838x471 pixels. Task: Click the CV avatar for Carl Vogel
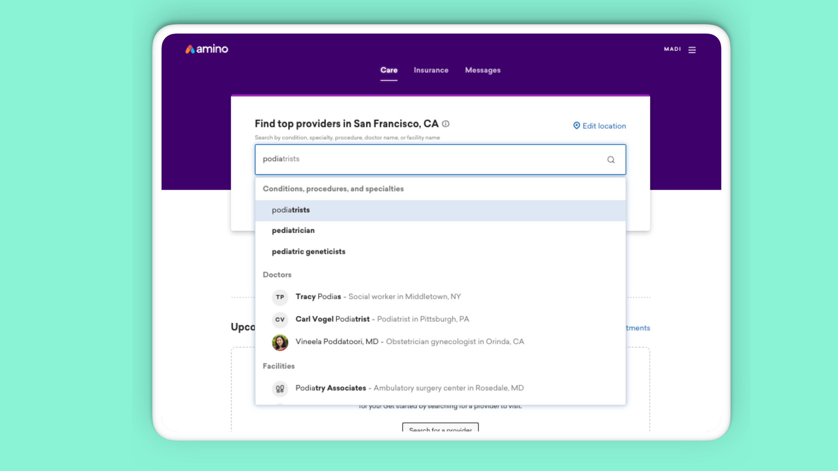pyautogui.click(x=280, y=319)
